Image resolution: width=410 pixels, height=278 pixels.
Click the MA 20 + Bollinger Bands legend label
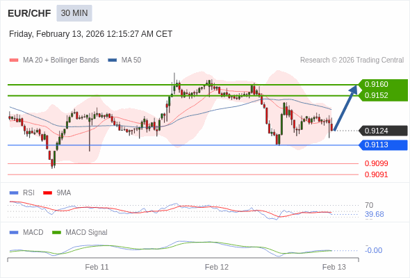(61, 60)
